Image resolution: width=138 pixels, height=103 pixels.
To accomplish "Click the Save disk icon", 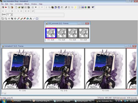I will (x=22, y=7).
